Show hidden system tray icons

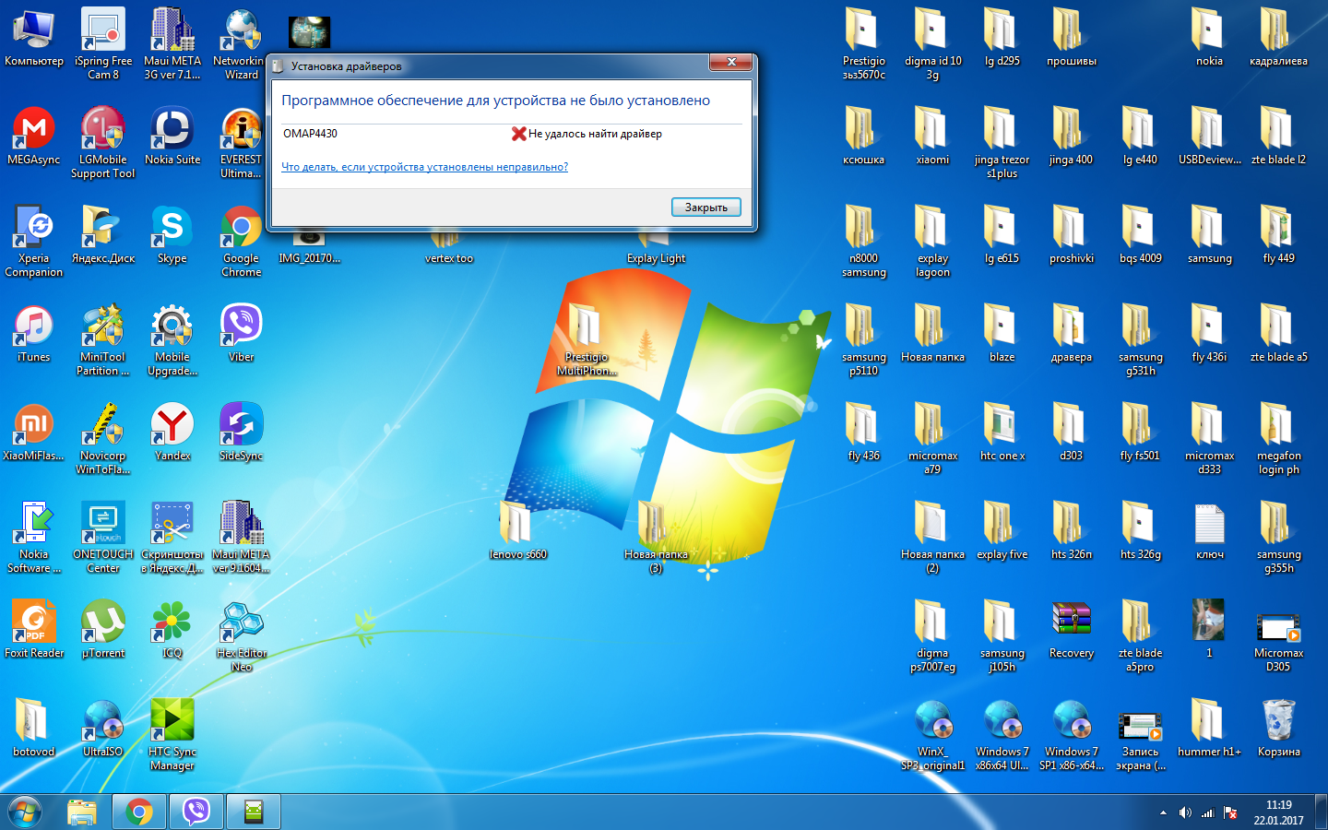pos(1163,812)
